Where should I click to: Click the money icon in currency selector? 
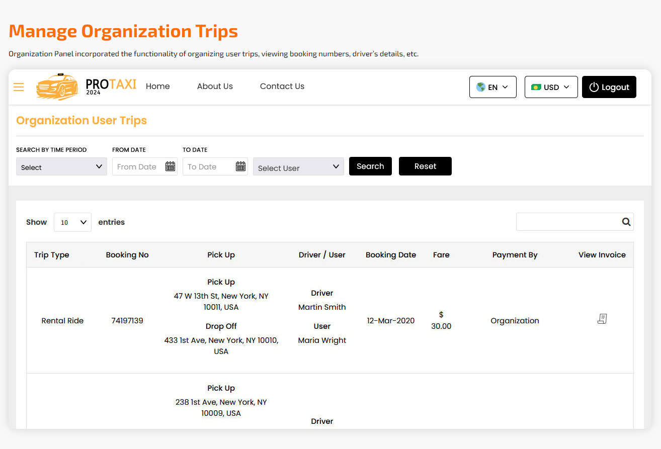click(x=536, y=87)
